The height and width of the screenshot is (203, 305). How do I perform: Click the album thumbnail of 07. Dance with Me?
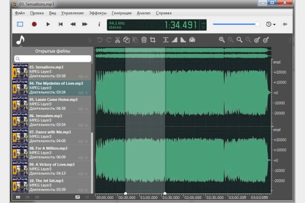(x=20, y=137)
